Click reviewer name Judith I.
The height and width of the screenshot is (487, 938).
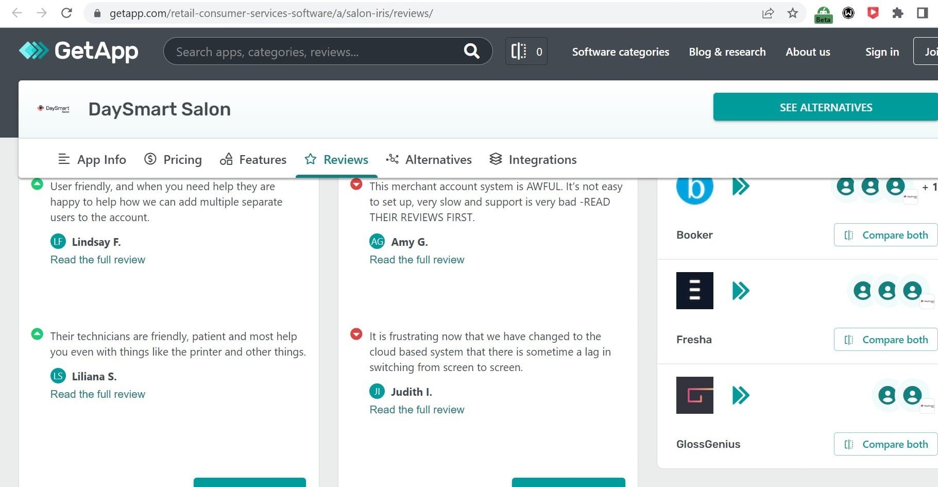pyautogui.click(x=412, y=392)
